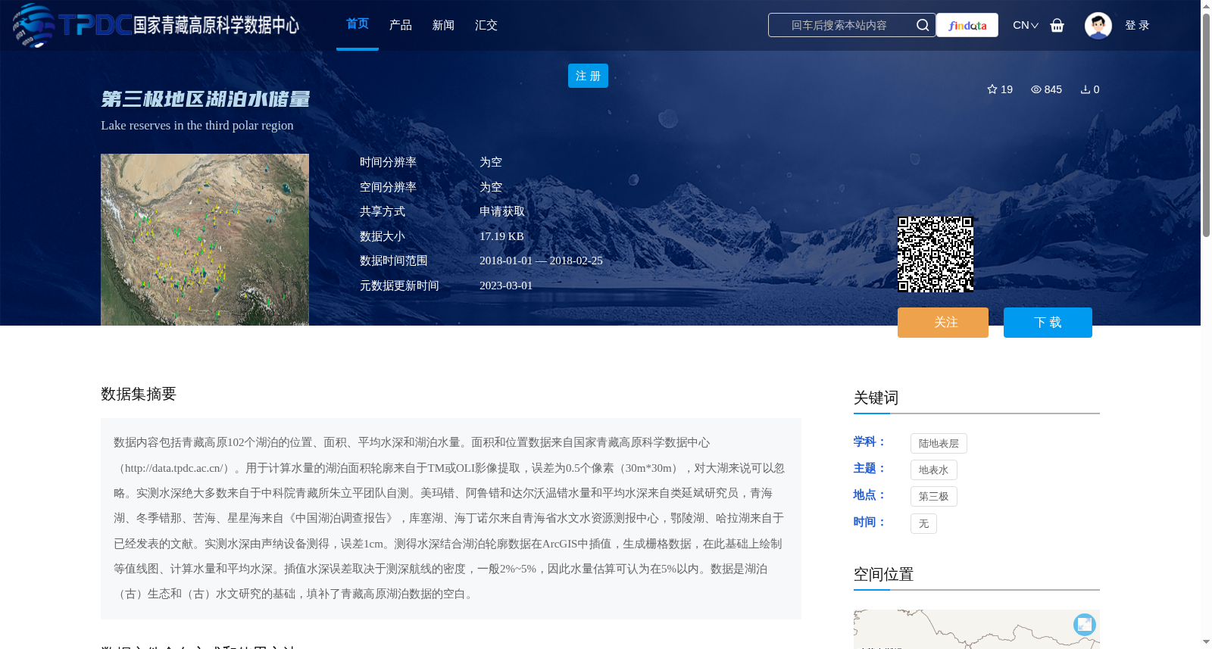Open the shopping basket icon
Viewport: 1212px width, 649px height.
1057,25
